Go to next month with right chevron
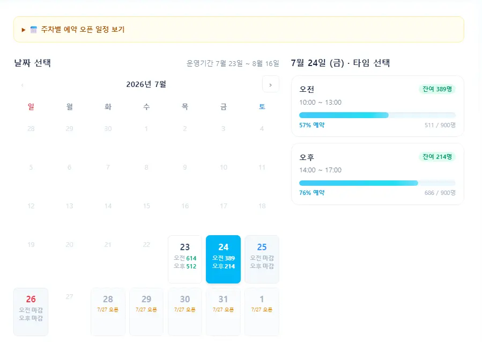This screenshot has height=342, width=482. 271,84
